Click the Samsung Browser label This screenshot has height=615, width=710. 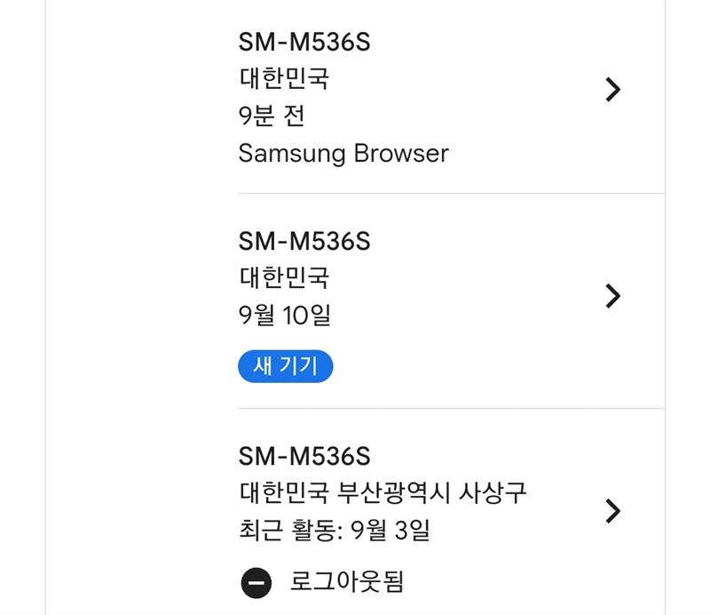click(343, 153)
